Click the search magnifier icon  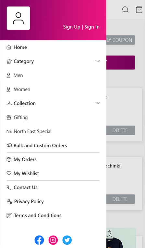point(125,9)
